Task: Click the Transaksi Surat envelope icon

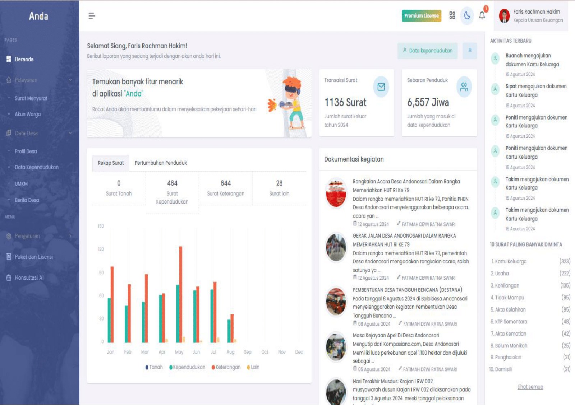Action: [381, 87]
